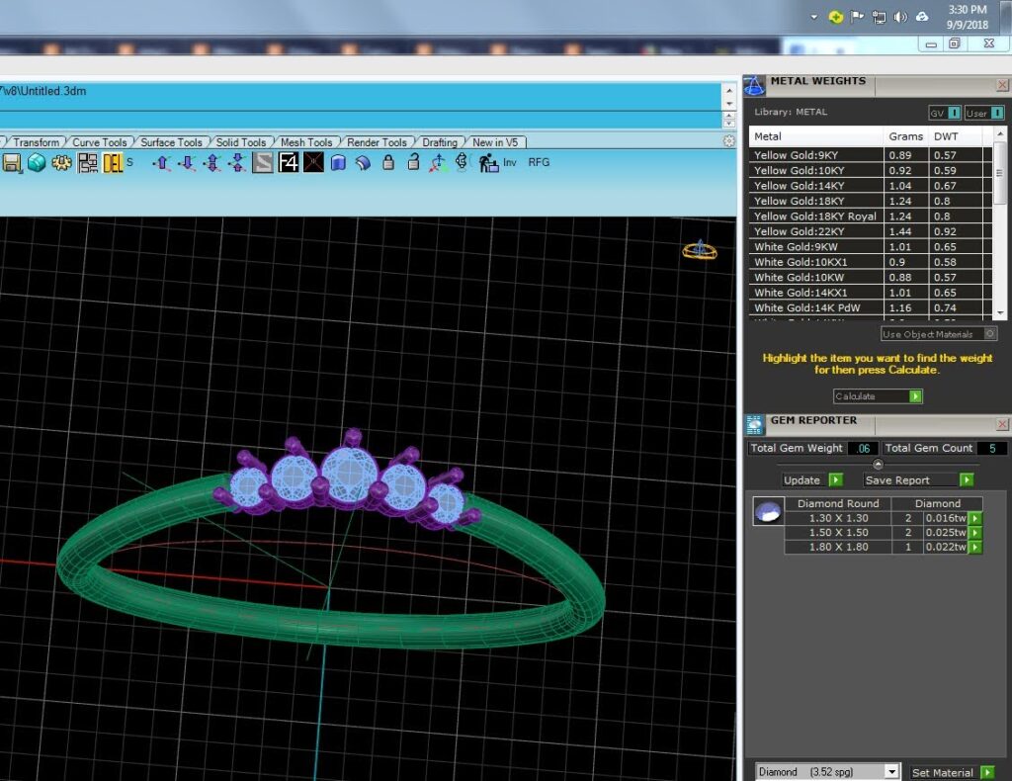Click the Save Report button
Image resolution: width=1012 pixels, height=781 pixels.
[x=918, y=480]
